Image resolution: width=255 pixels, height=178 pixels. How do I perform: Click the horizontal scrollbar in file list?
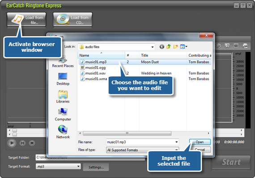pyautogui.click(x=127, y=133)
